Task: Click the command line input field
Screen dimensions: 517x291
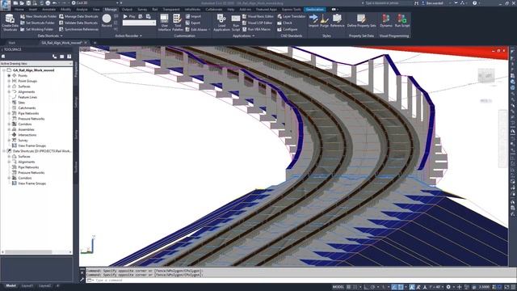Action: point(300,280)
